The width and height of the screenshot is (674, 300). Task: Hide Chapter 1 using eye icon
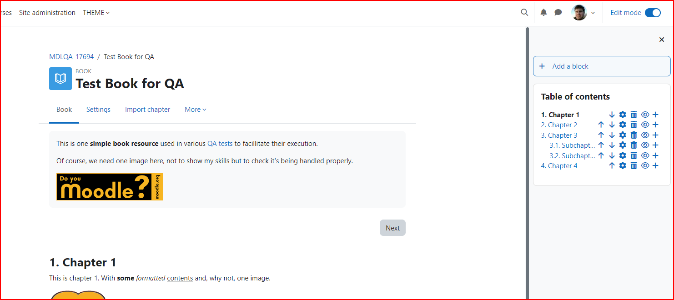pyautogui.click(x=645, y=115)
